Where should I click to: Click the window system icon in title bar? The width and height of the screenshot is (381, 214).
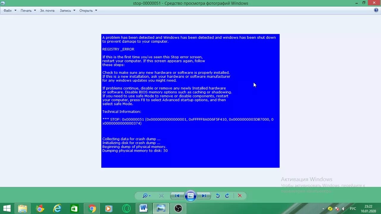[x=3, y=3]
